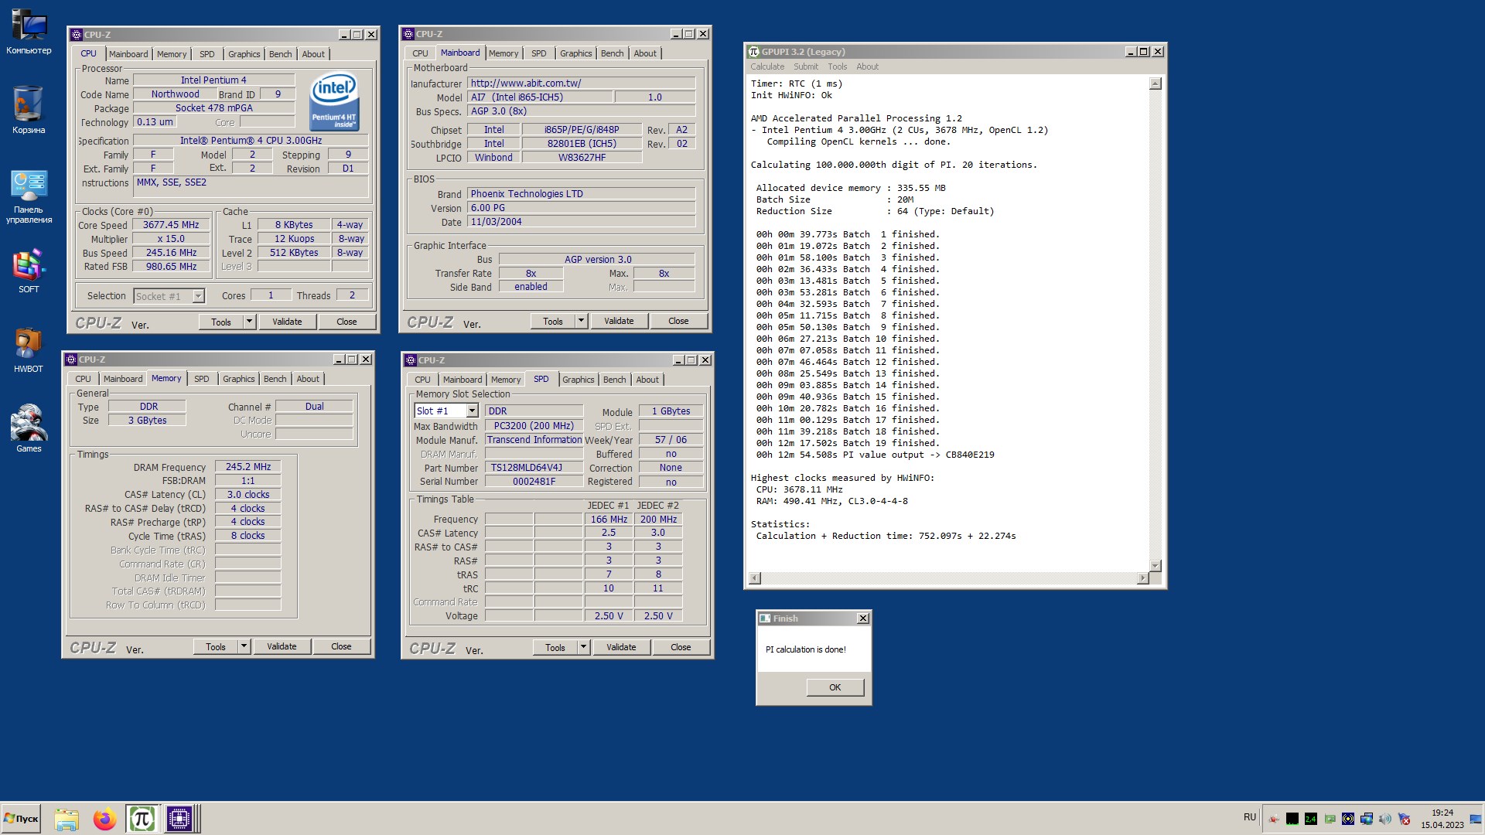The width and height of the screenshot is (1485, 835).
Task: Switch to GPUPI via taskbar pi icon
Action: 142,819
